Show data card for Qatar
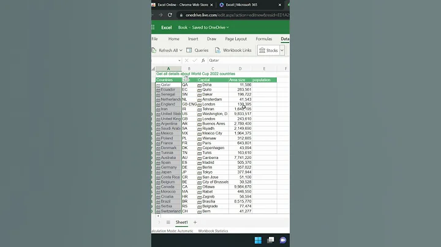 click(158, 85)
